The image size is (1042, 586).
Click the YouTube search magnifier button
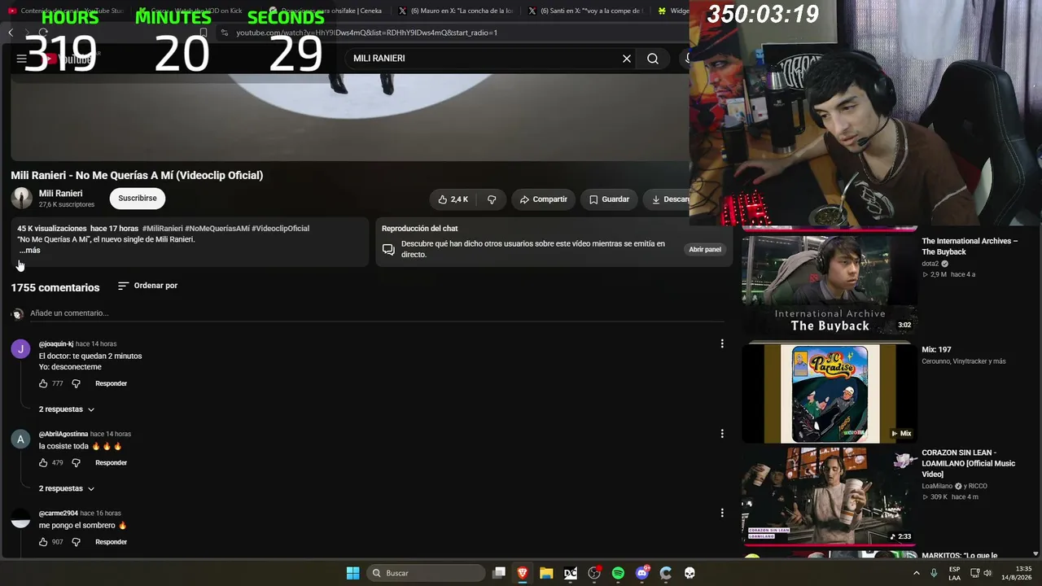pyautogui.click(x=653, y=59)
